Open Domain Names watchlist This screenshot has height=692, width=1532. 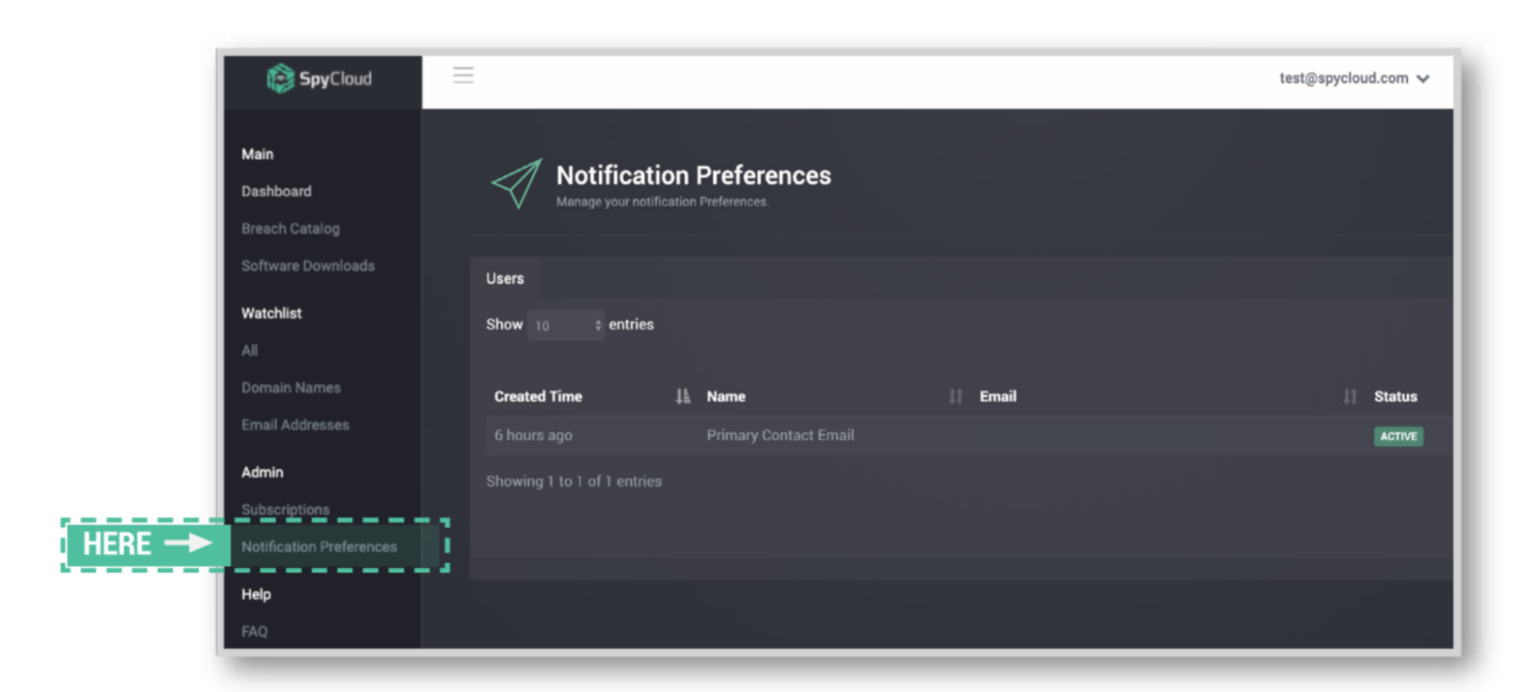pyautogui.click(x=291, y=388)
